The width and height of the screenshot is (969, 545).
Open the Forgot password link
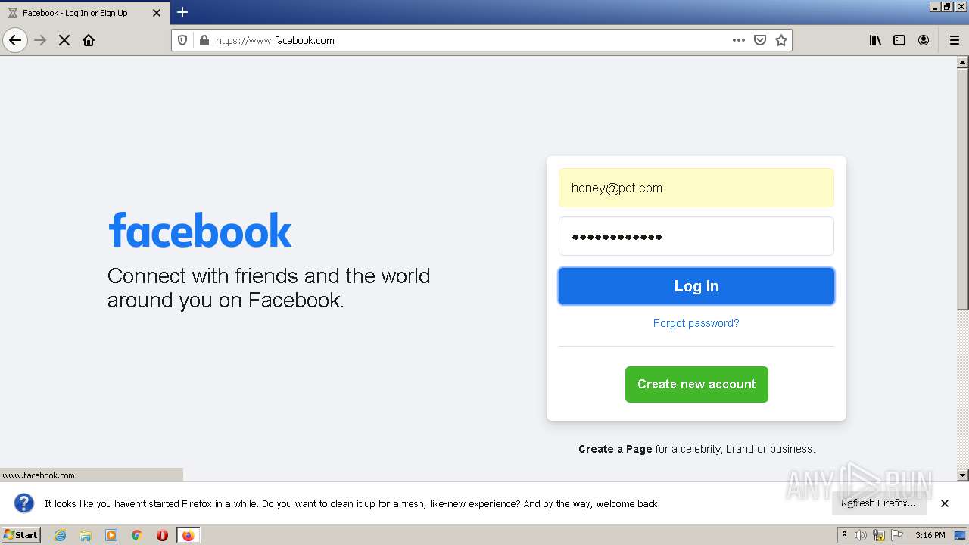(696, 323)
